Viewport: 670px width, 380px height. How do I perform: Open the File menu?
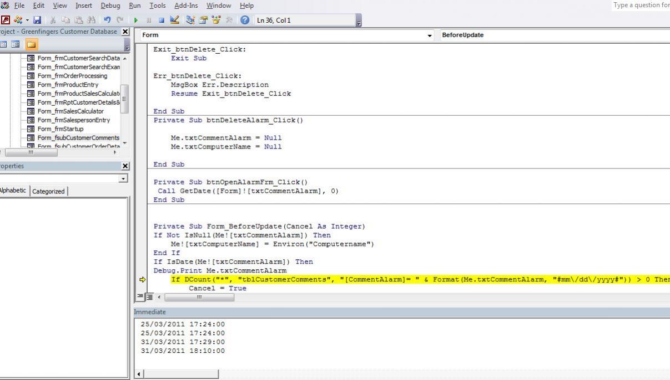[19, 6]
